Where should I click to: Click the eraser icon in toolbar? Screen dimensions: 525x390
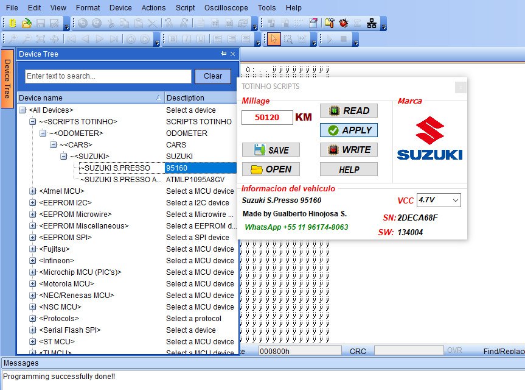point(313,24)
